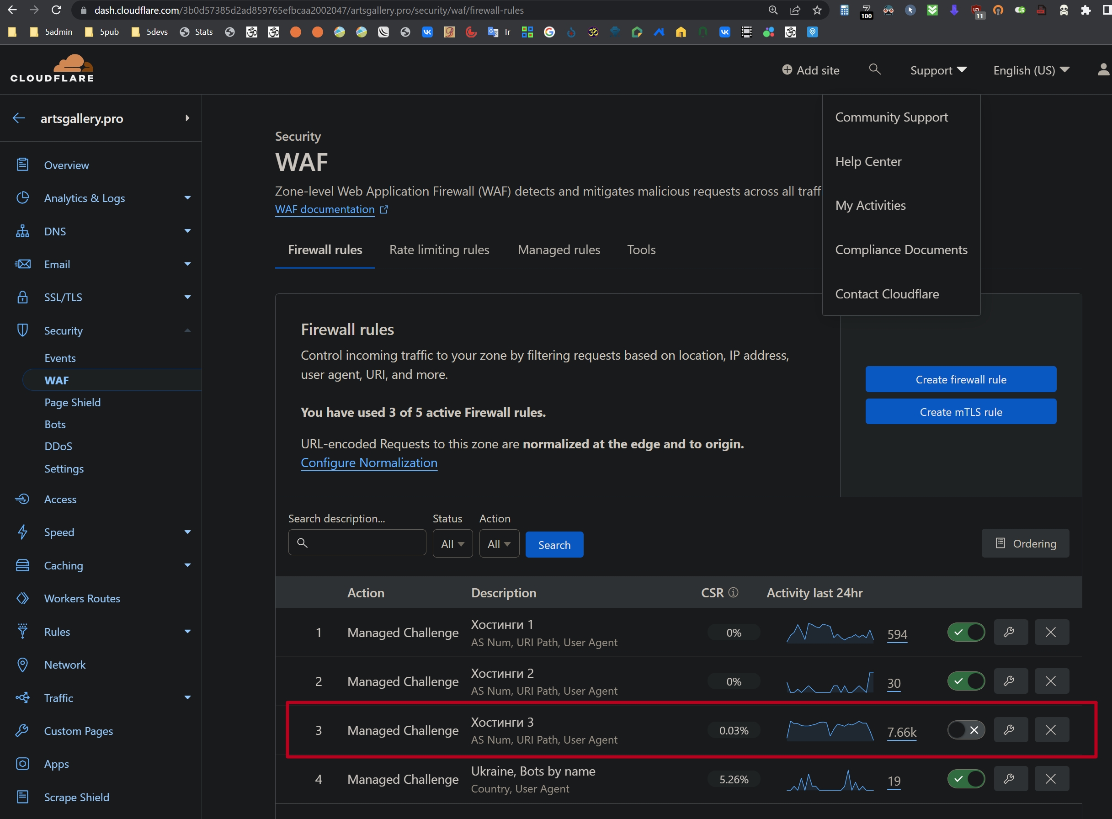The image size is (1112, 819).
Task: Expand the Analytics & Logs menu arrow
Action: pos(187,198)
